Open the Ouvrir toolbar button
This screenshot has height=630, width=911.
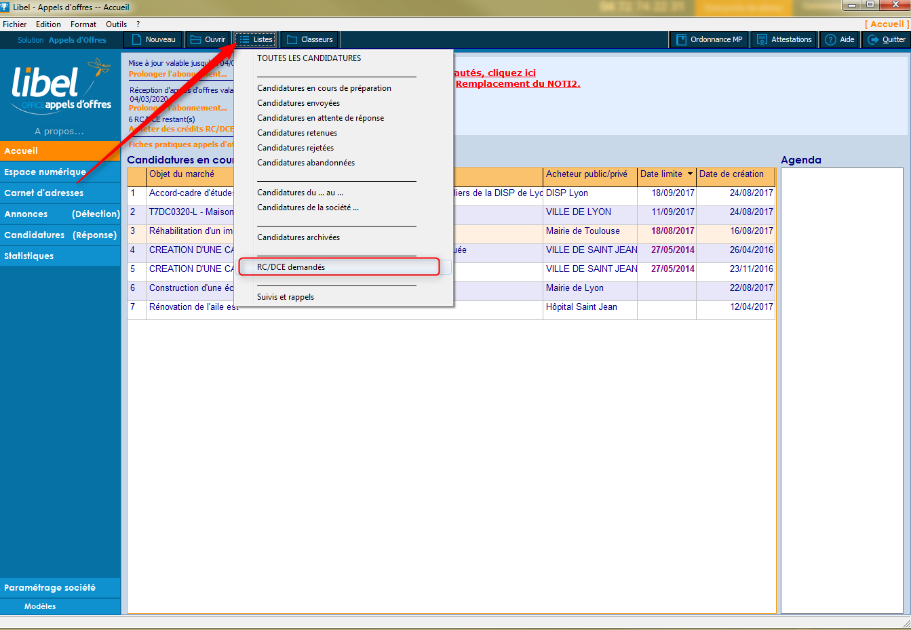click(x=208, y=39)
